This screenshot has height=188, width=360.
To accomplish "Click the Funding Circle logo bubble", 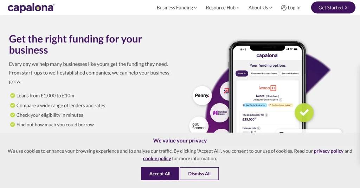I will [x=220, y=113].
